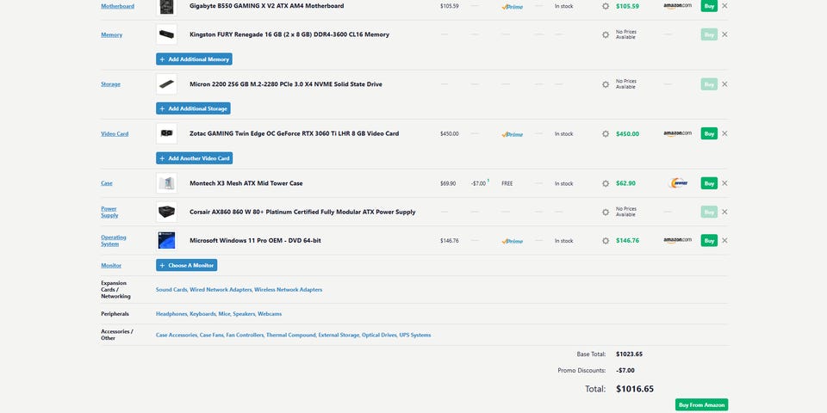Click the Montech case thumbnail image

pyautogui.click(x=166, y=183)
